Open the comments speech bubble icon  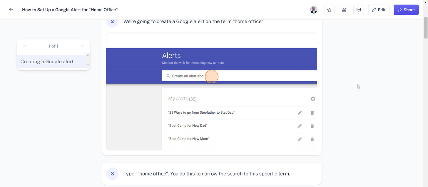click(359, 10)
